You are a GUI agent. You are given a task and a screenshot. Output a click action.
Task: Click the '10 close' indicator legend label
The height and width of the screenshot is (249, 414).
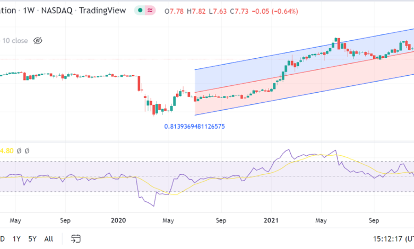point(15,40)
